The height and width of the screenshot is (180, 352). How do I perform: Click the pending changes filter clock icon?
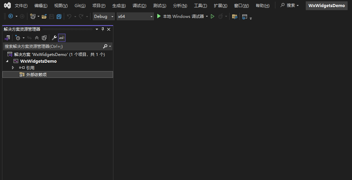tap(18, 38)
